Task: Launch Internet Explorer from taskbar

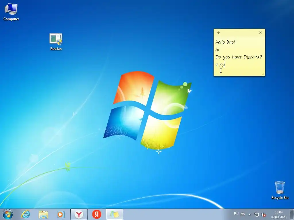Action: pos(26,214)
